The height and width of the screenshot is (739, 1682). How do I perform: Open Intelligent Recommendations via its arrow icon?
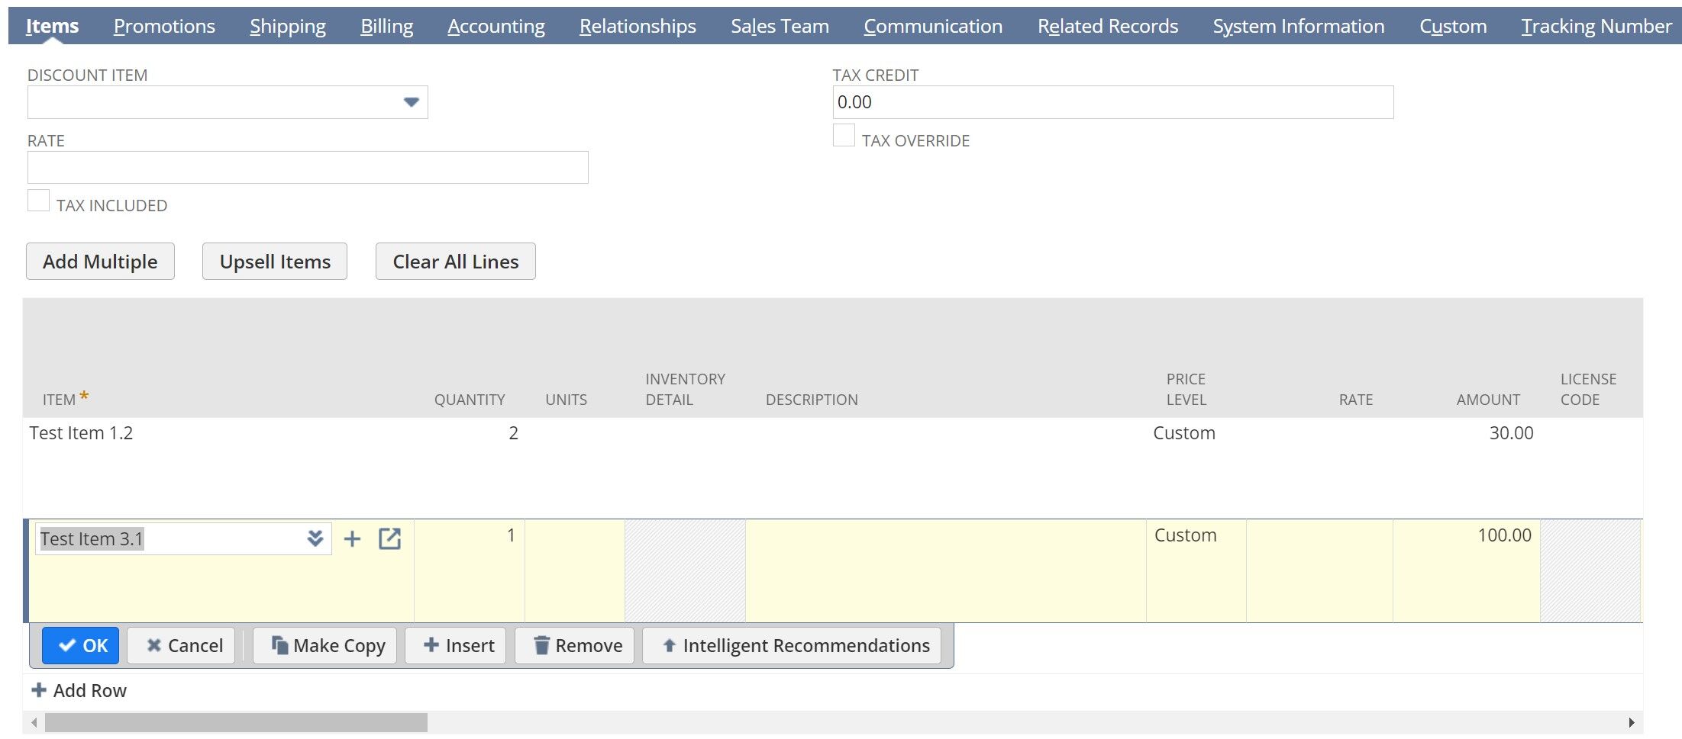click(x=670, y=645)
